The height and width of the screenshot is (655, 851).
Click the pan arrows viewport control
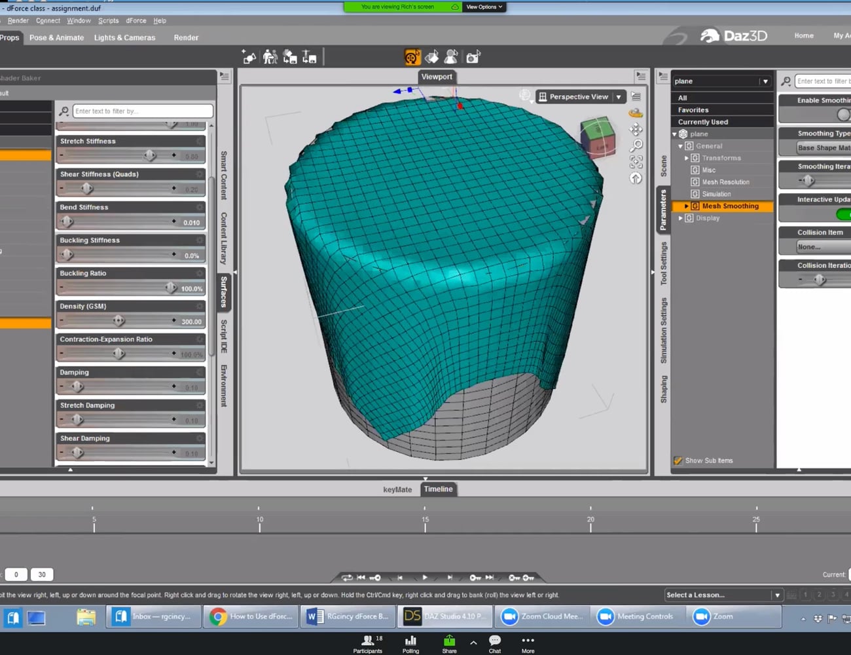636,129
